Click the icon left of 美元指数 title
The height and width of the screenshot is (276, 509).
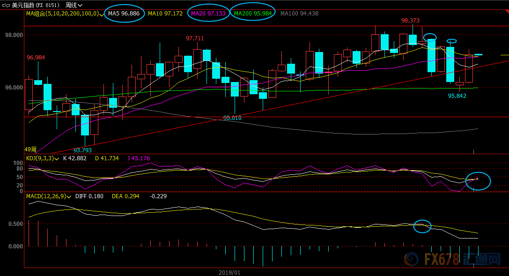[x=6, y=5]
